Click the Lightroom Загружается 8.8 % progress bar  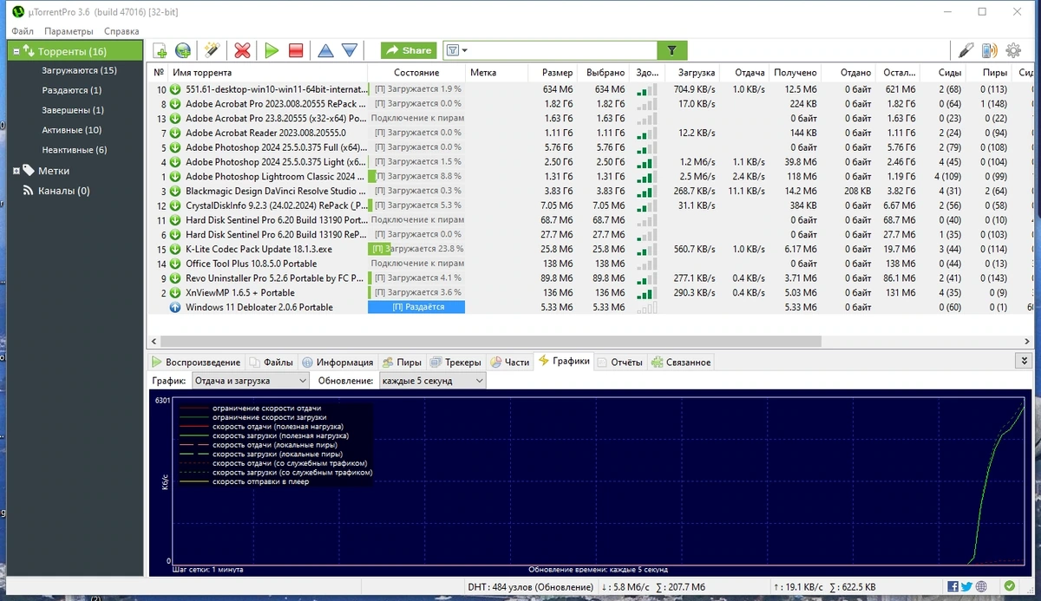(416, 176)
